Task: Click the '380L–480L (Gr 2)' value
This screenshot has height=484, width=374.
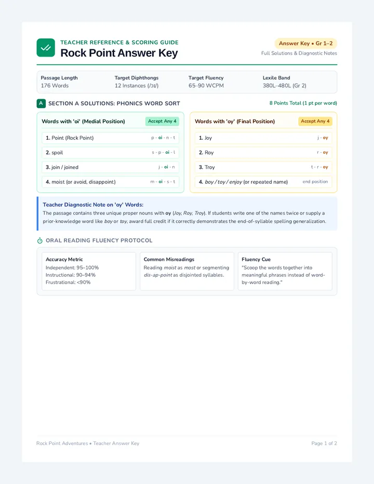Action: tap(285, 86)
